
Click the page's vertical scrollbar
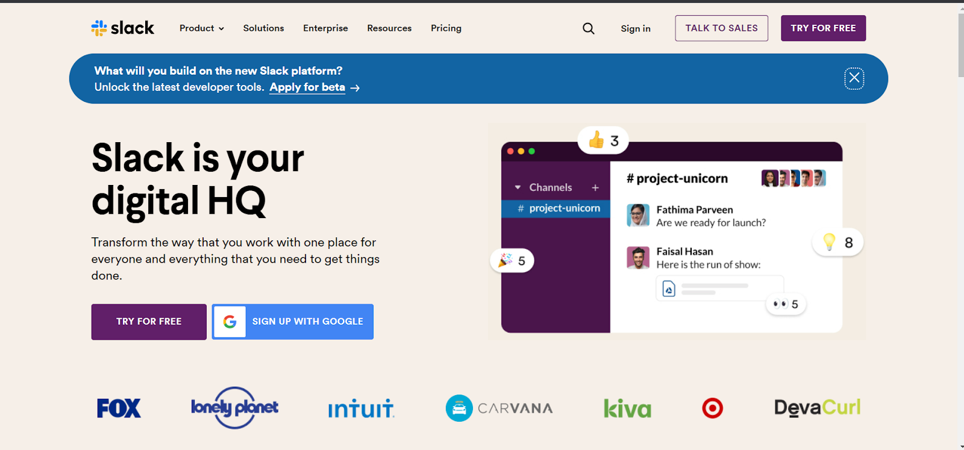tap(961, 45)
